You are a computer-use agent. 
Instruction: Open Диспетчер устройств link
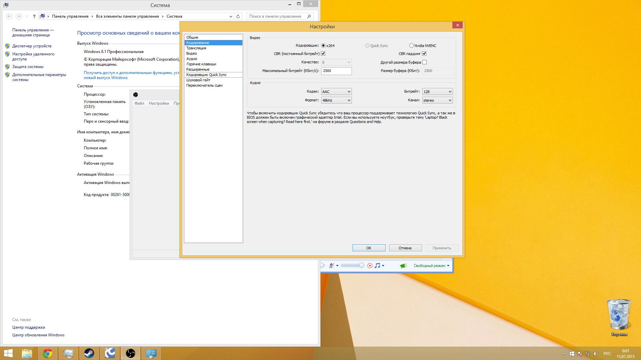(x=32, y=46)
